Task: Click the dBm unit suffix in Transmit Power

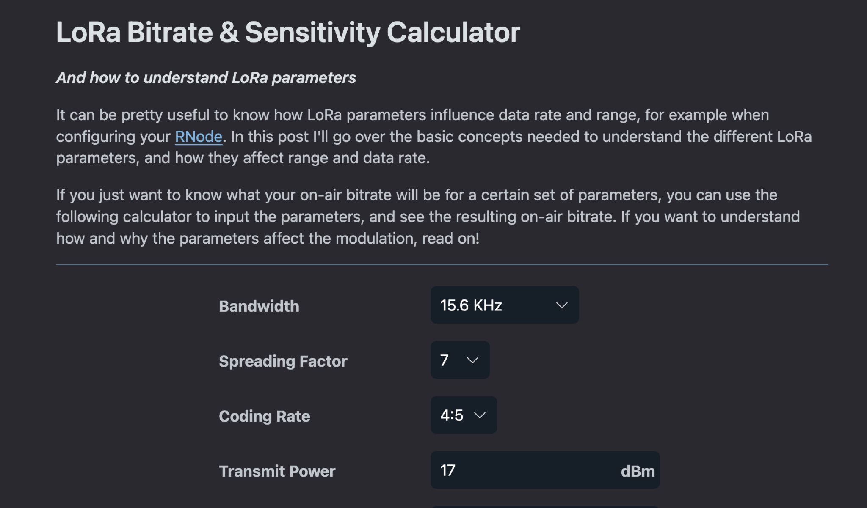Action: pos(637,471)
